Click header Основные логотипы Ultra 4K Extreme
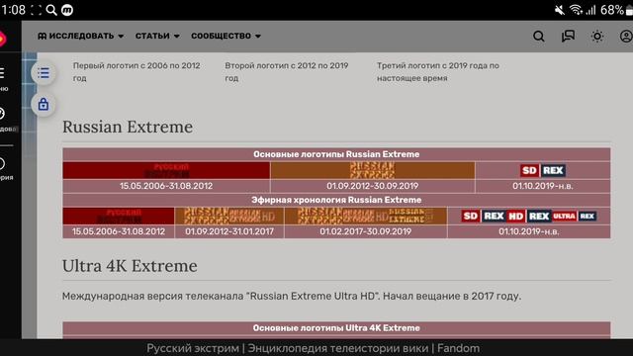The image size is (633, 356). [x=336, y=328]
